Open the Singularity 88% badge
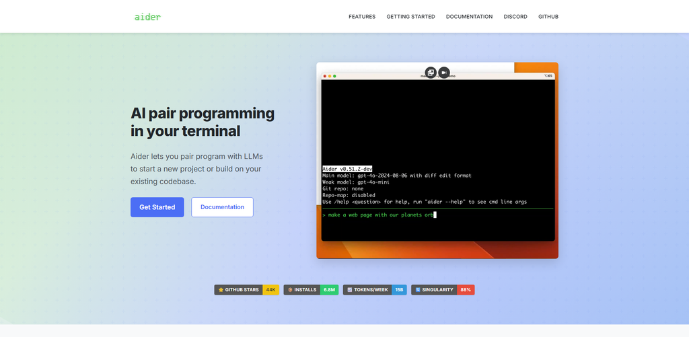This screenshot has height=337, width=689. (x=443, y=290)
